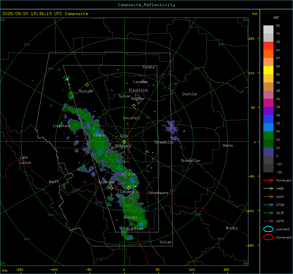Screen dimensions: 293x274
Task: Click the Vulcan label
Action: pyautogui.click(x=165, y=242)
